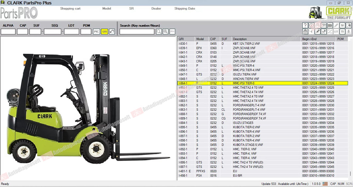Click Update 533 in the status bar

pyautogui.click(x=269, y=184)
